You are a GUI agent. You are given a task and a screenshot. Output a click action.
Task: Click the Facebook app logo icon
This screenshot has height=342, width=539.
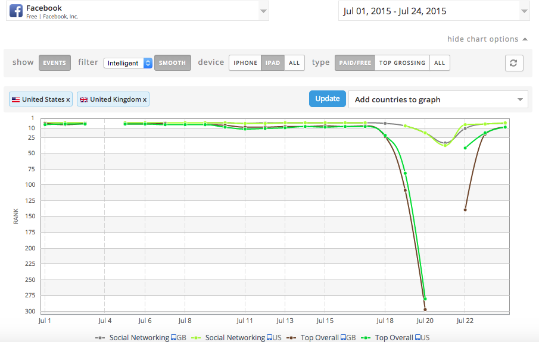(16, 11)
